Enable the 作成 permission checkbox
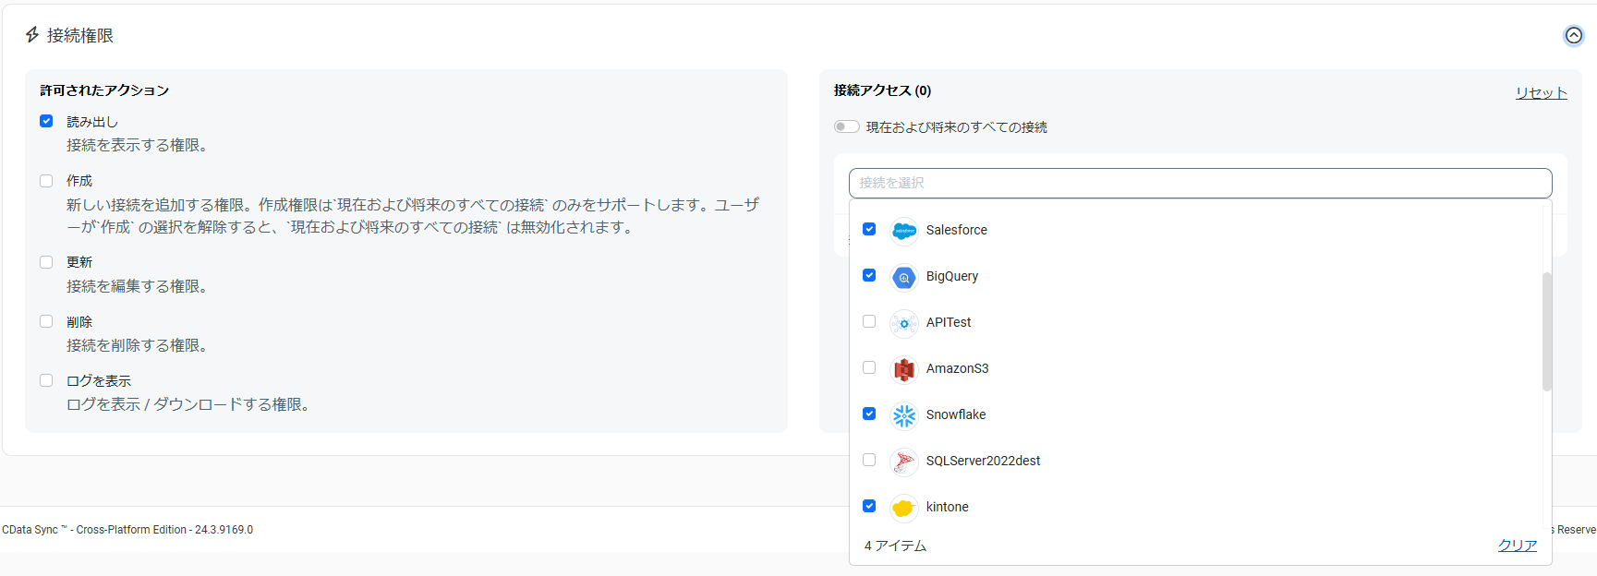This screenshot has width=1597, height=576. [x=46, y=181]
